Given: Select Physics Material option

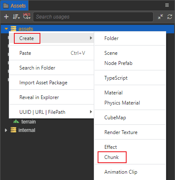Looking at the screenshot, I should click(x=122, y=103).
